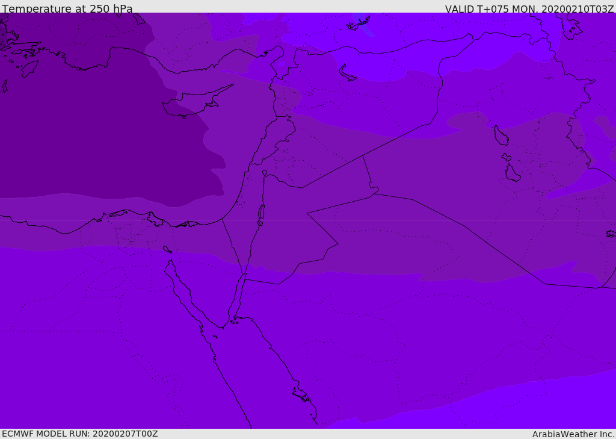Click the 'Temperature at 250 hPa' title

[x=67, y=8]
